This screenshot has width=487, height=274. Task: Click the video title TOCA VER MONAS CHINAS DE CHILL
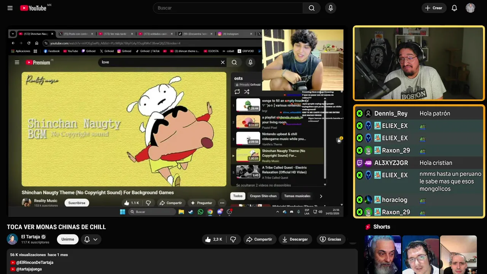[56, 227]
